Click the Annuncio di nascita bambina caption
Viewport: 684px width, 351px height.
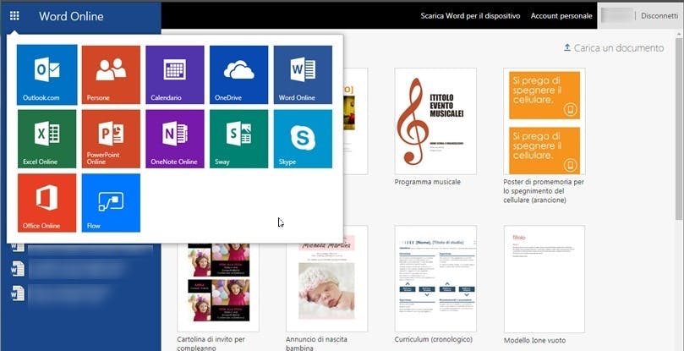[x=317, y=343]
